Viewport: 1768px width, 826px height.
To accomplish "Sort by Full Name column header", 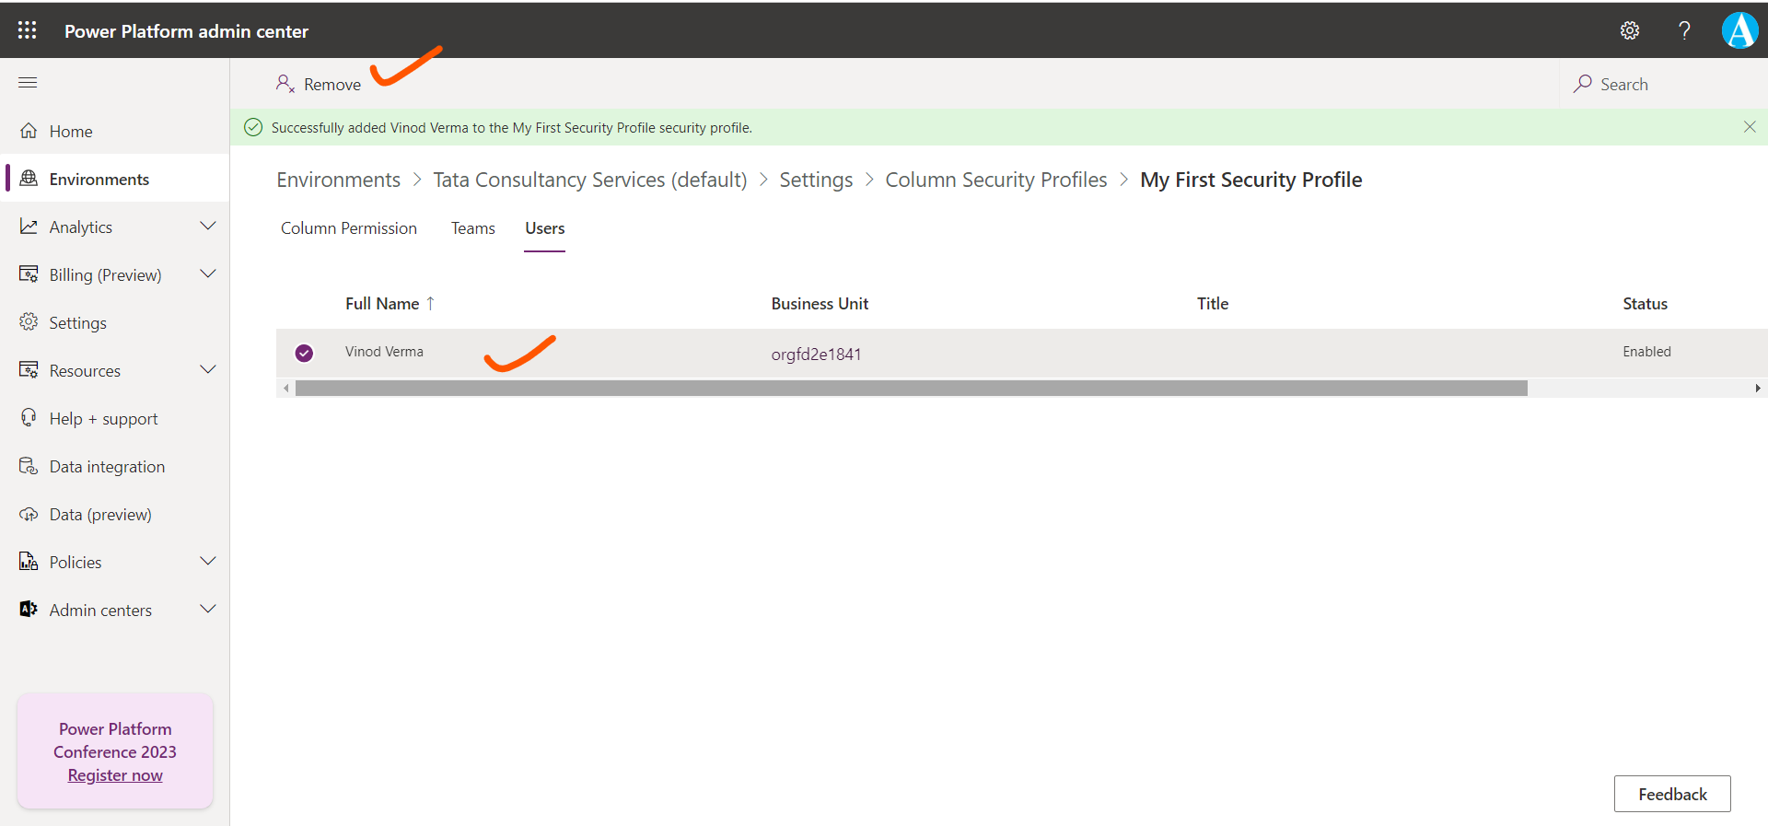I will [x=382, y=304].
